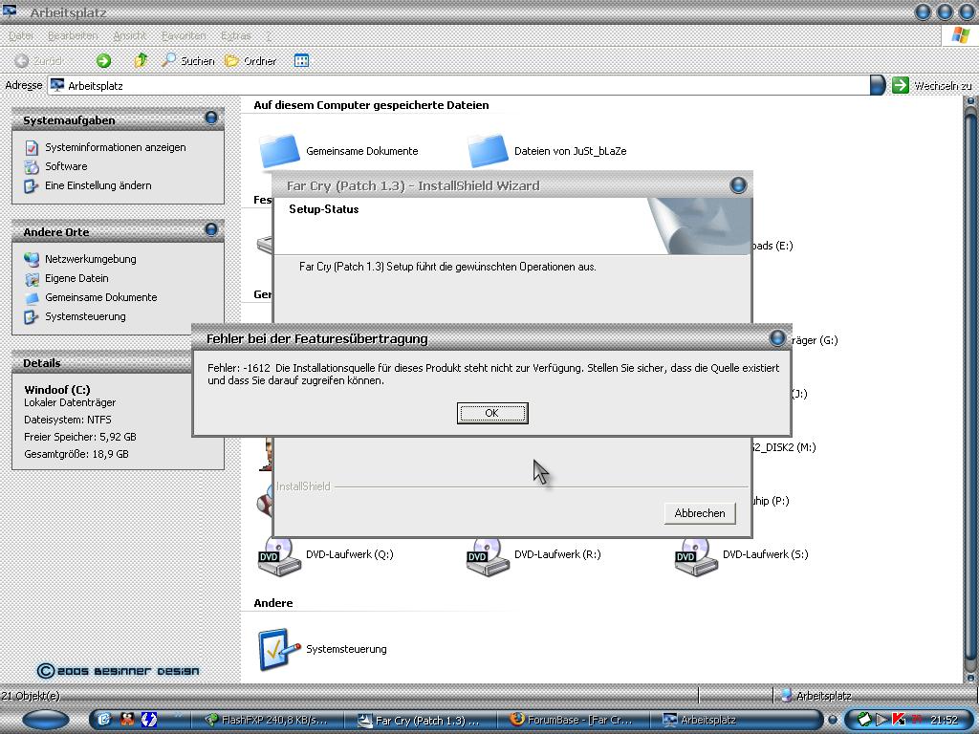The height and width of the screenshot is (734, 979).
Task: Switch to FlashFXP taskbar button
Action: (x=267, y=720)
